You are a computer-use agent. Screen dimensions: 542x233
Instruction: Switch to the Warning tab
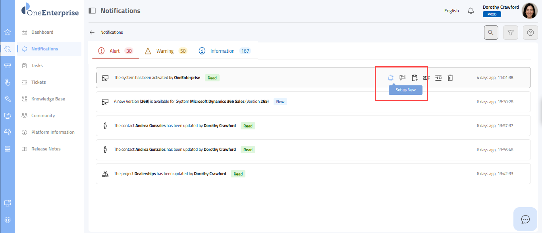point(165,51)
